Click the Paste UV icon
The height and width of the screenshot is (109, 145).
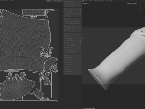(x=65, y=58)
